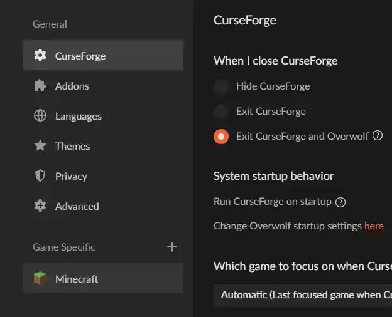
Task: Click the Minecraft grass block icon
Action: [40, 278]
